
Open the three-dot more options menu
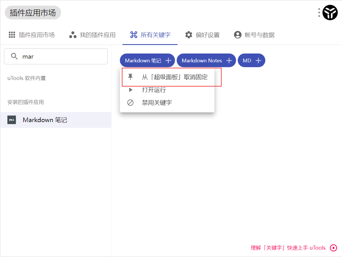tap(319, 13)
